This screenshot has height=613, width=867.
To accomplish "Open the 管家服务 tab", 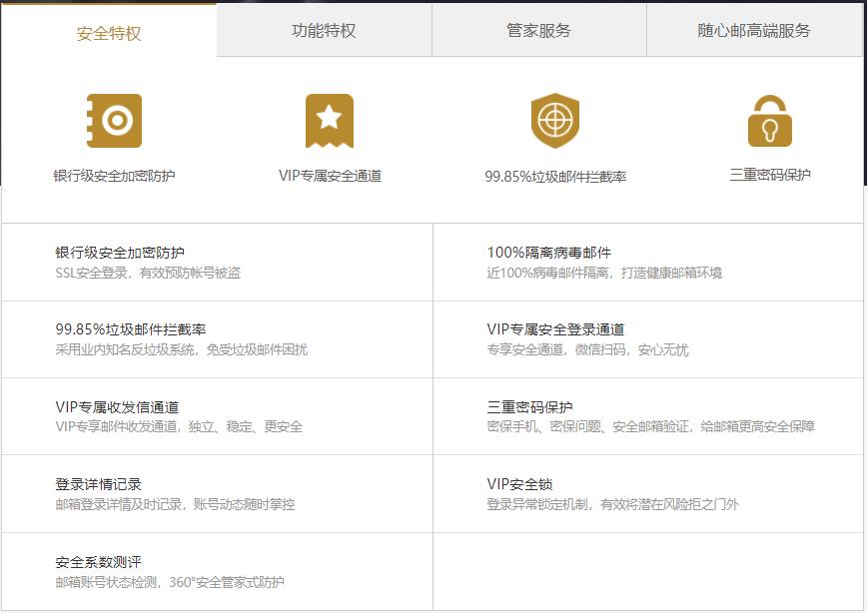I will pyautogui.click(x=538, y=30).
